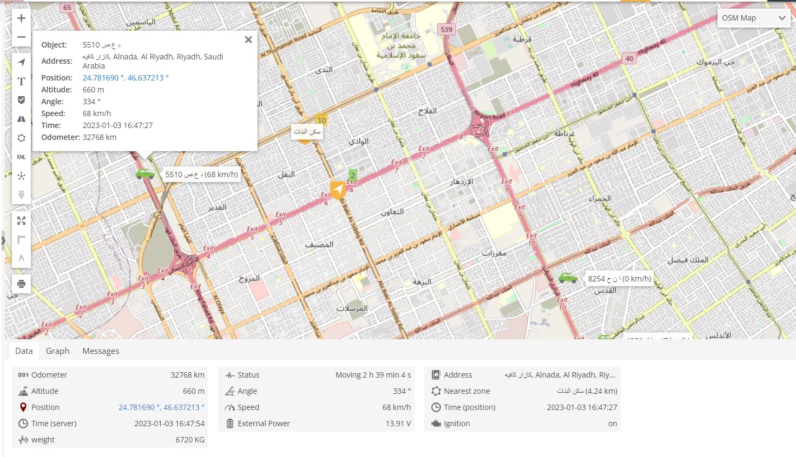Toggle traffic light icon in map toolbar

pos(21,194)
